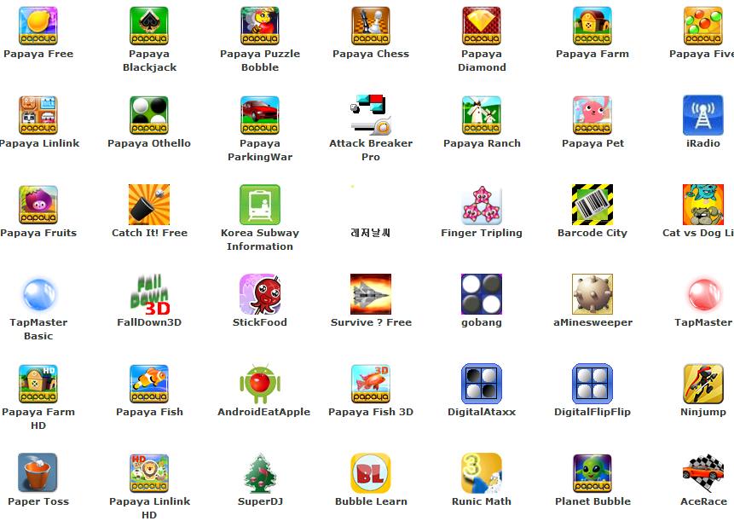Open the Paper Toss bin icon
The image size is (734, 521).
[38, 473]
